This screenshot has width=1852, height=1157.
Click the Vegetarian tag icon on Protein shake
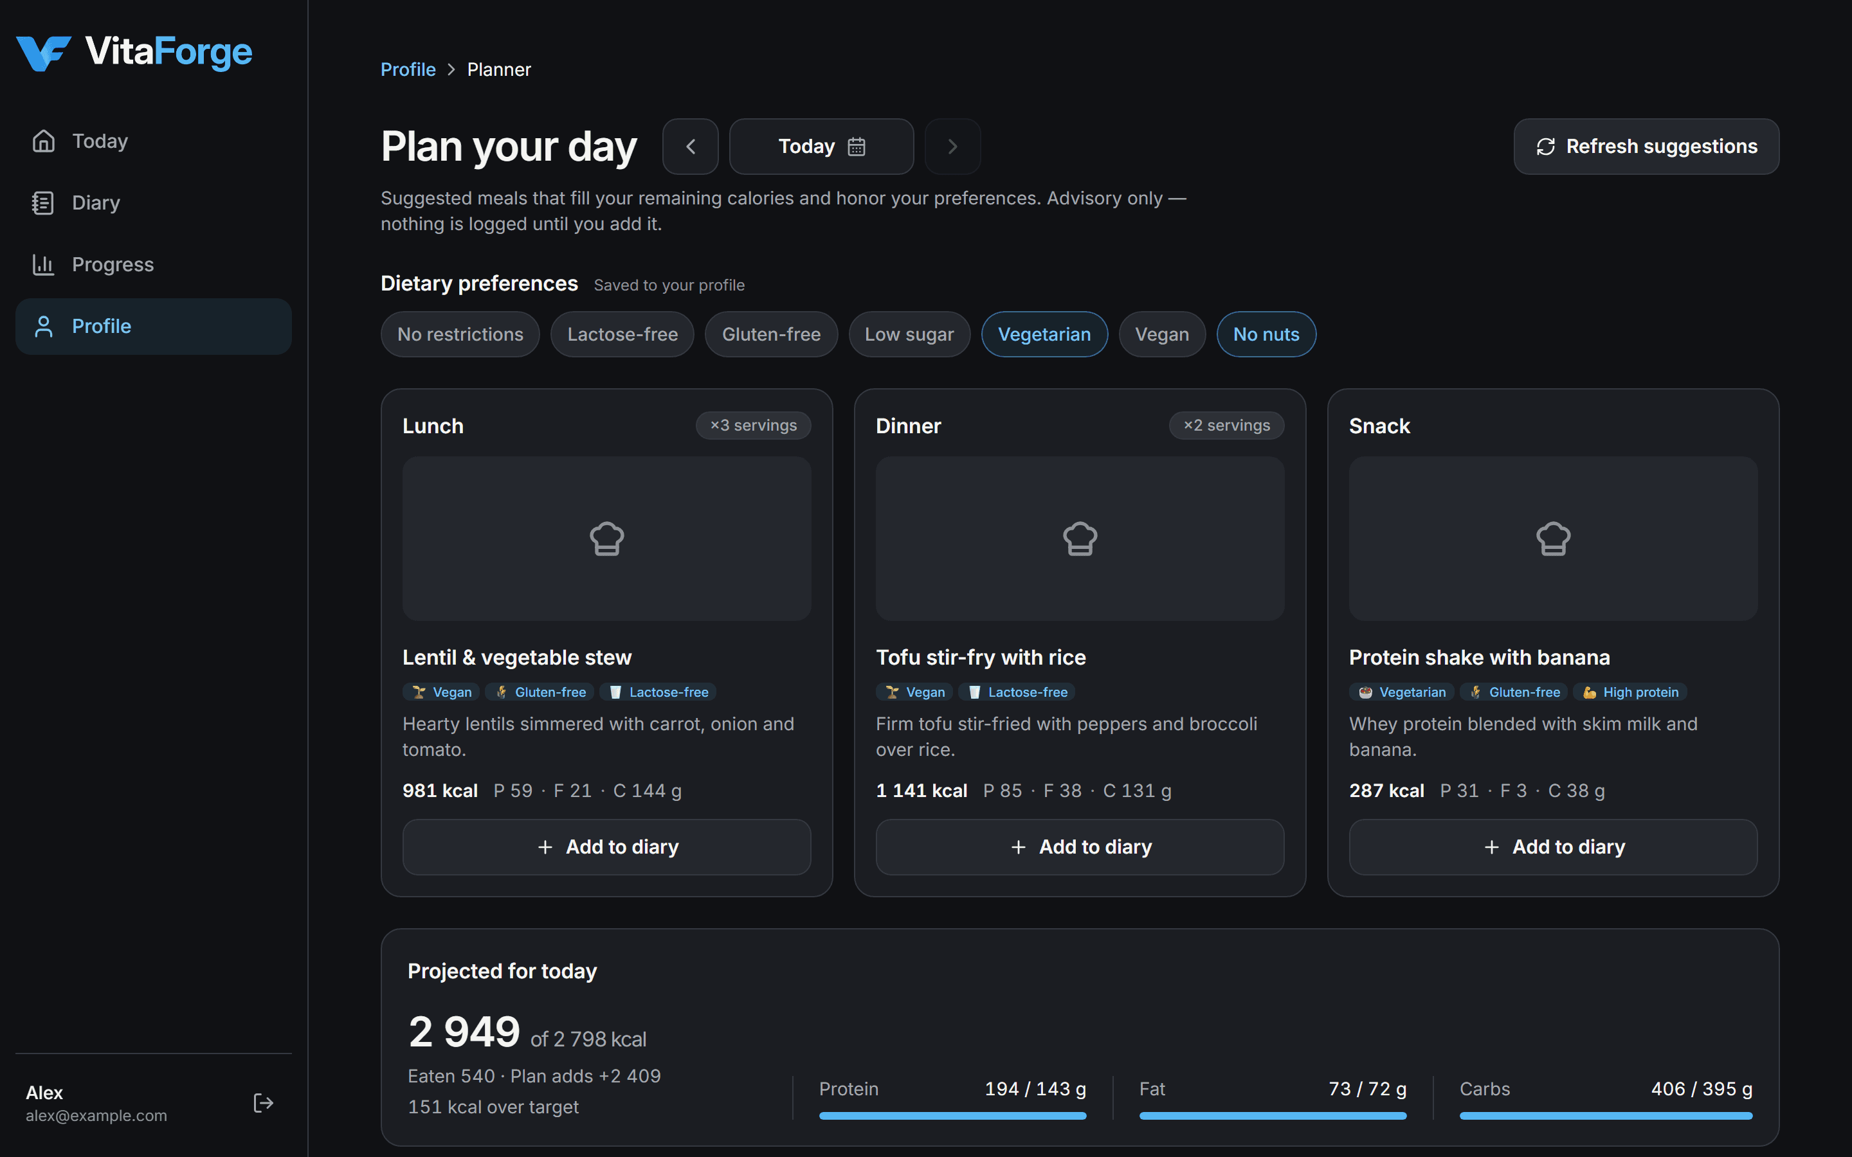coord(1365,692)
